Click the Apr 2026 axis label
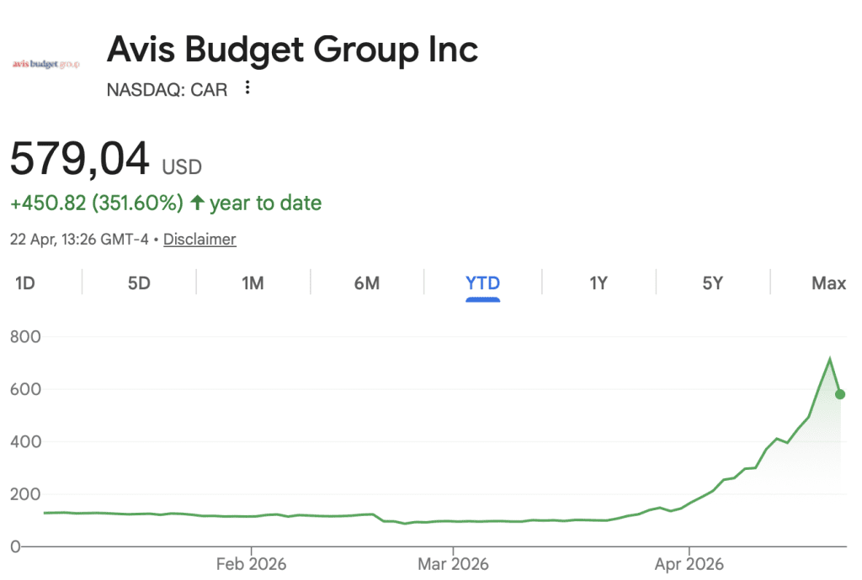The image size is (862, 580). click(x=689, y=563)
